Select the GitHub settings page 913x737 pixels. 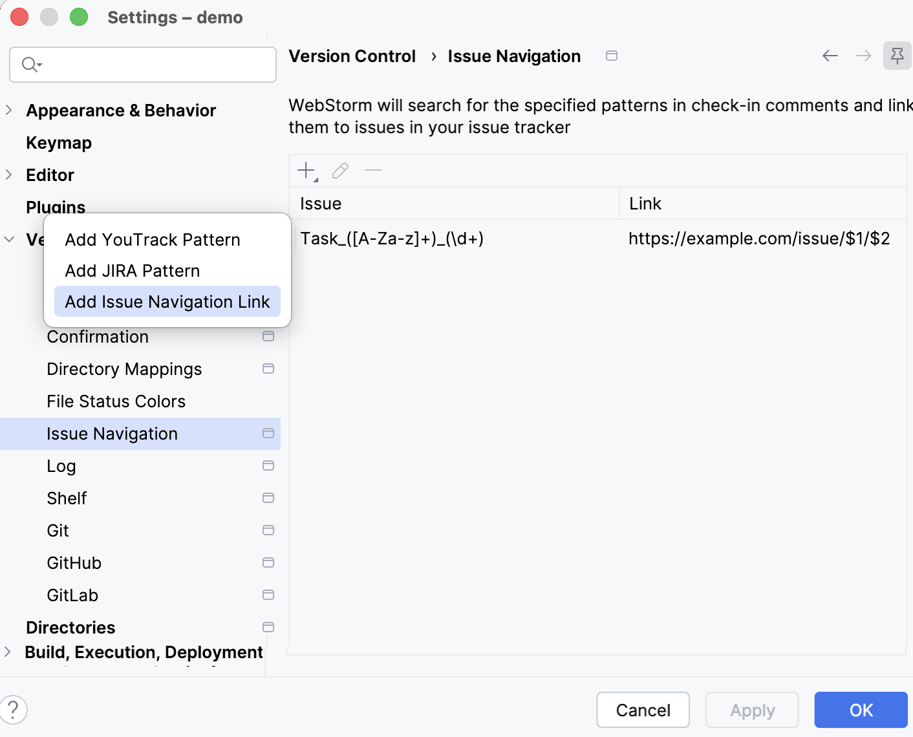click(74, 563)
